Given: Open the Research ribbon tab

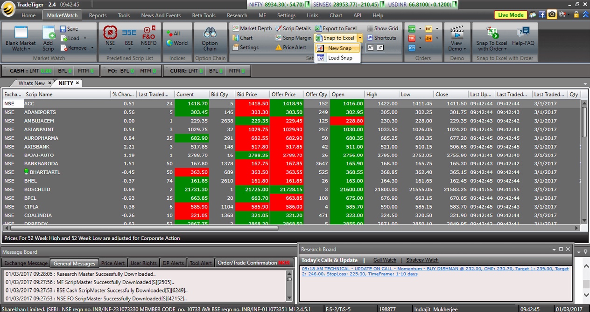Looking at the screenshot, I should [x=237, y=15].
